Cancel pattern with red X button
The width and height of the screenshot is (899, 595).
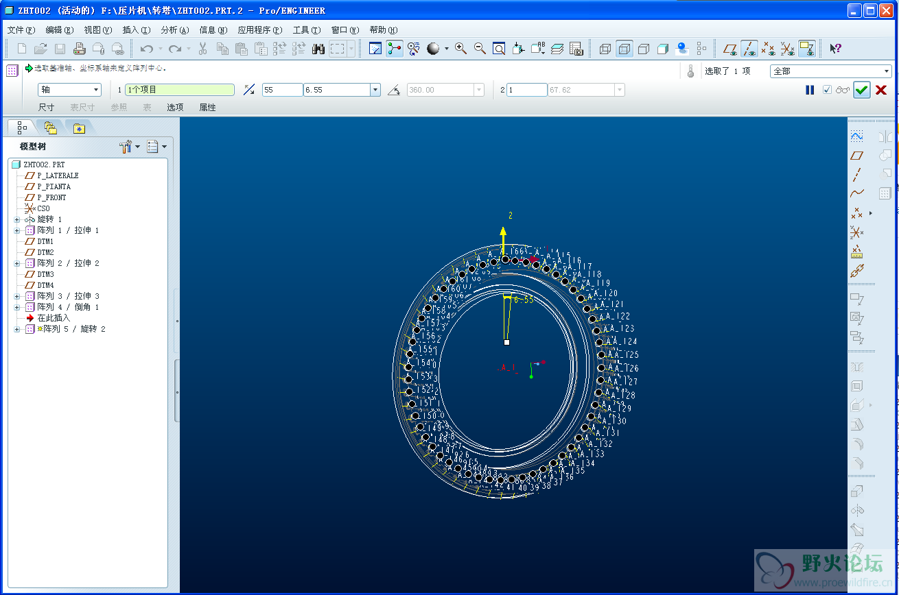[881, 90]
